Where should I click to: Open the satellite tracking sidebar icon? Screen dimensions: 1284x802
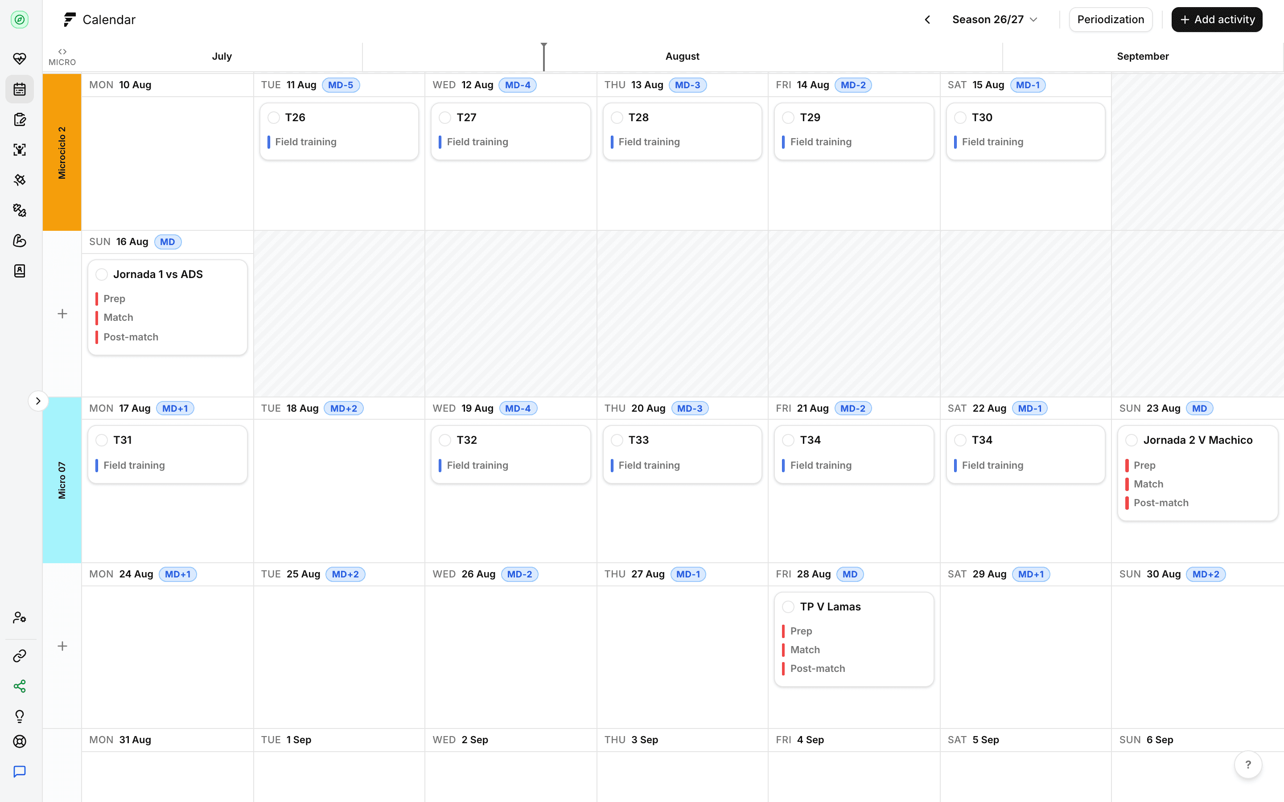click(x=20, y=180)
